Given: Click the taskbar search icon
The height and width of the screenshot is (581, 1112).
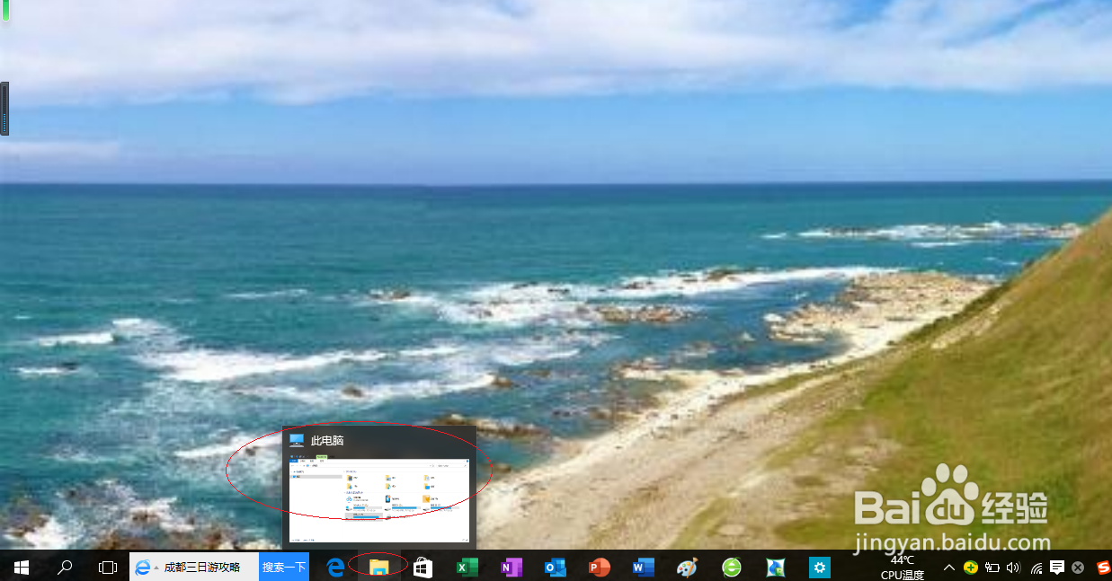Looking at the screenshot, I should [x=65, y=568].
